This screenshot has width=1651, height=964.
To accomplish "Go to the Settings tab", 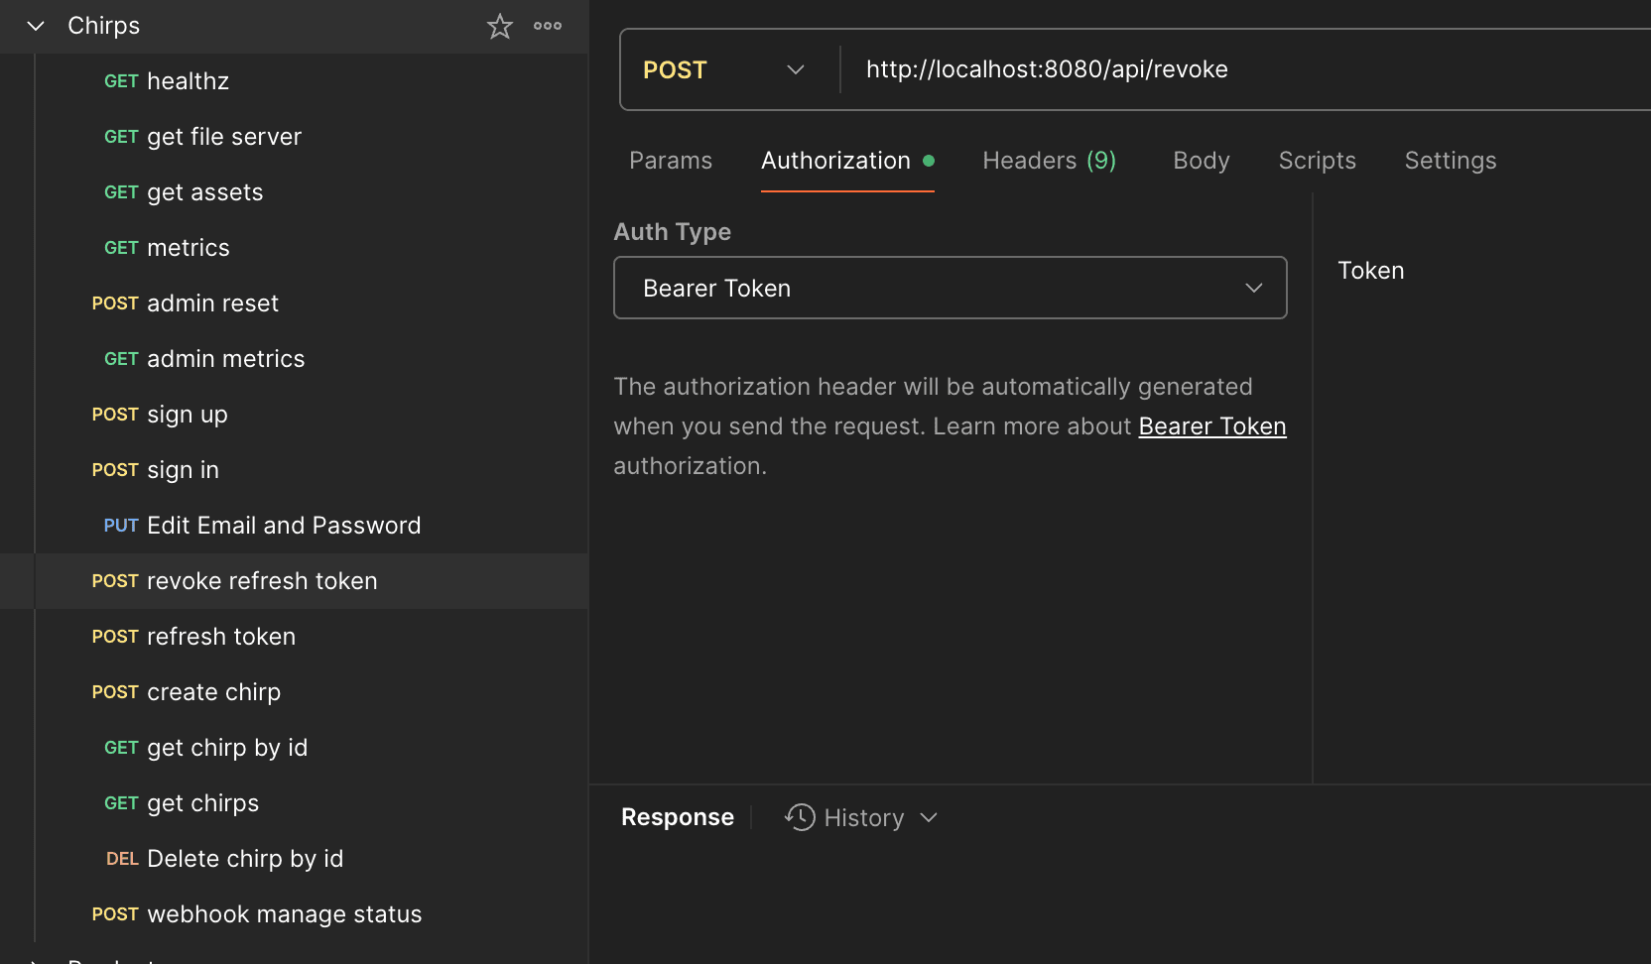I will click(1450, 161).
